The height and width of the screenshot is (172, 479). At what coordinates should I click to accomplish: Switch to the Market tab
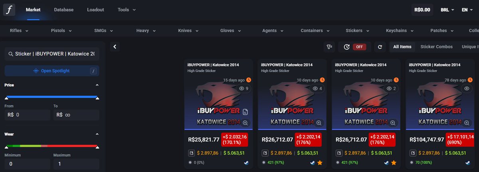(x=33, y=10)
